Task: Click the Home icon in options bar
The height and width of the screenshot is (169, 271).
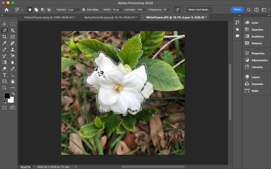Action: 6,9
